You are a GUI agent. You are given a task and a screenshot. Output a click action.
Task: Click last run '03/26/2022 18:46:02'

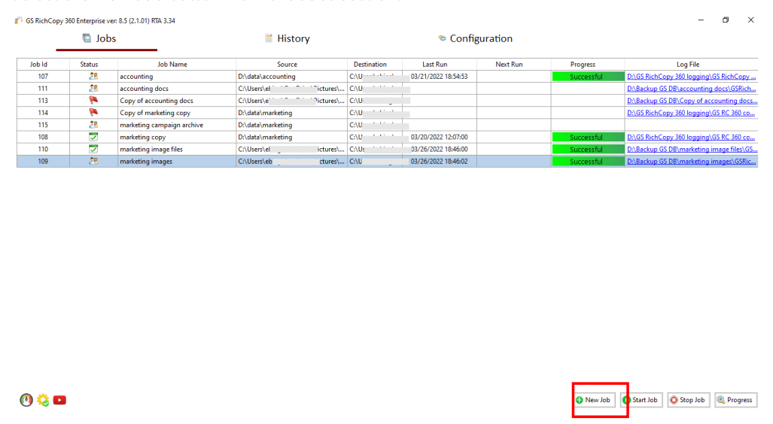(x=440, y=161)
